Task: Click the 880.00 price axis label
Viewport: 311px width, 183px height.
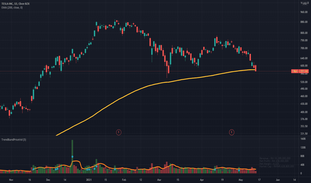Action: tap(304, 22)
